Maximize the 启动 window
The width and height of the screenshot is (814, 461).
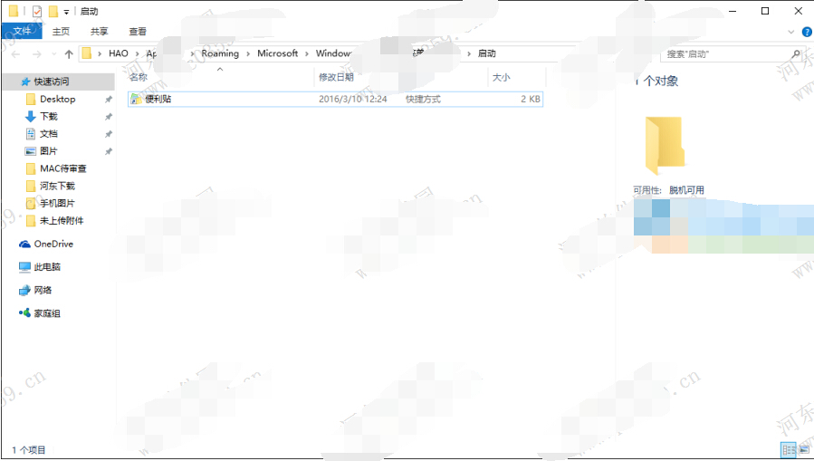(765, 11)
